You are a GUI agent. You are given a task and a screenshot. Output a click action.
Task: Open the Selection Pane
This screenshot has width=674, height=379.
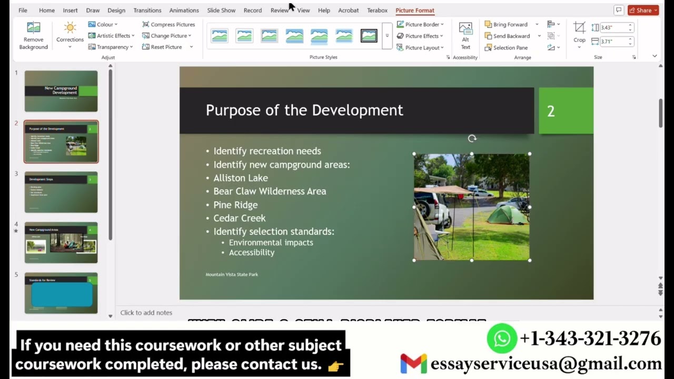tap(506, 47)
